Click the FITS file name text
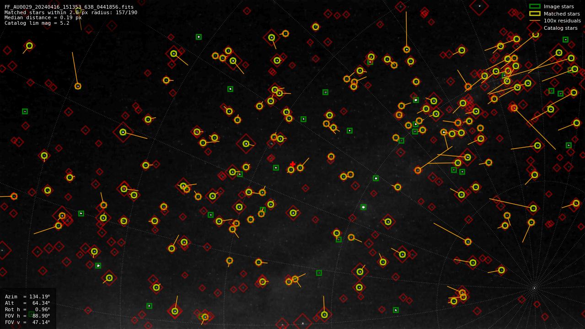This screenshot has height=329, width=585. 69,7
